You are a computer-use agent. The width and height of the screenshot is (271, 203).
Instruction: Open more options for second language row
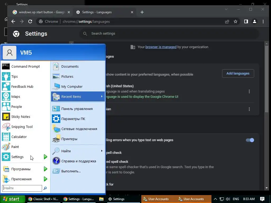tap(249, 109)
